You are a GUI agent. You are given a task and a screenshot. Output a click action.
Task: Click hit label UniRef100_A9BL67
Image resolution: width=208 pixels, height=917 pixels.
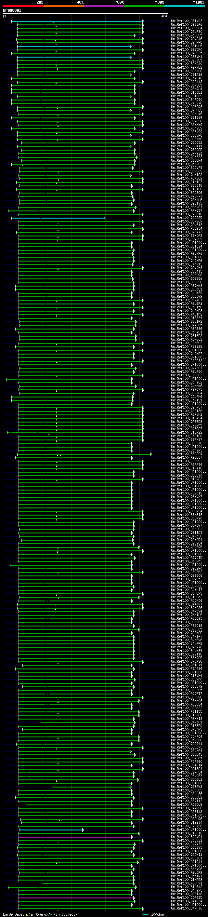point(187,457)
